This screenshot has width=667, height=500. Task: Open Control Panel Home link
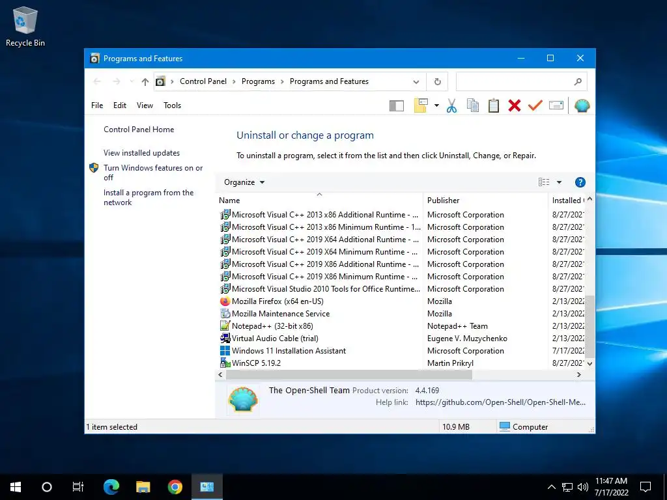[x=139, y=130]
